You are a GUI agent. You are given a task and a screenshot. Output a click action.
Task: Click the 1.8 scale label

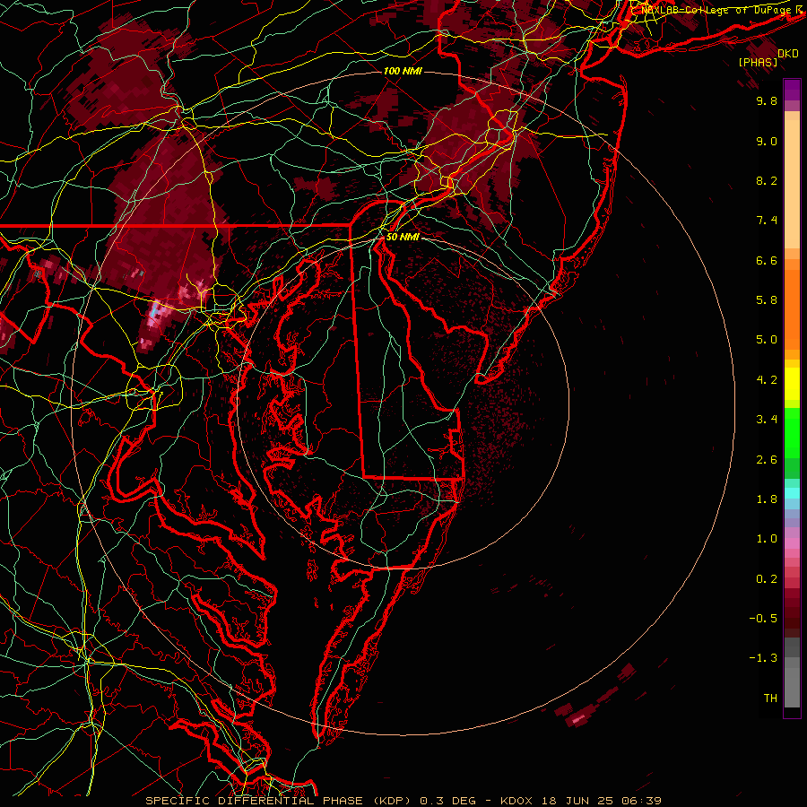(x=767, y=499)
